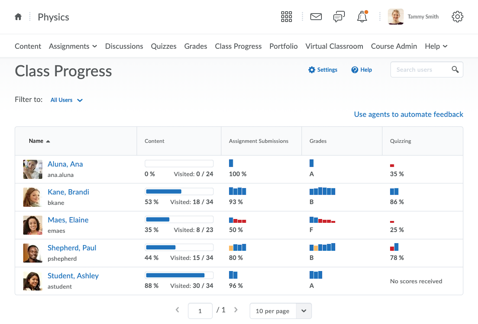Open the 10 per page dropdown
The image size is (478, 324).
(x=281, y=311)
